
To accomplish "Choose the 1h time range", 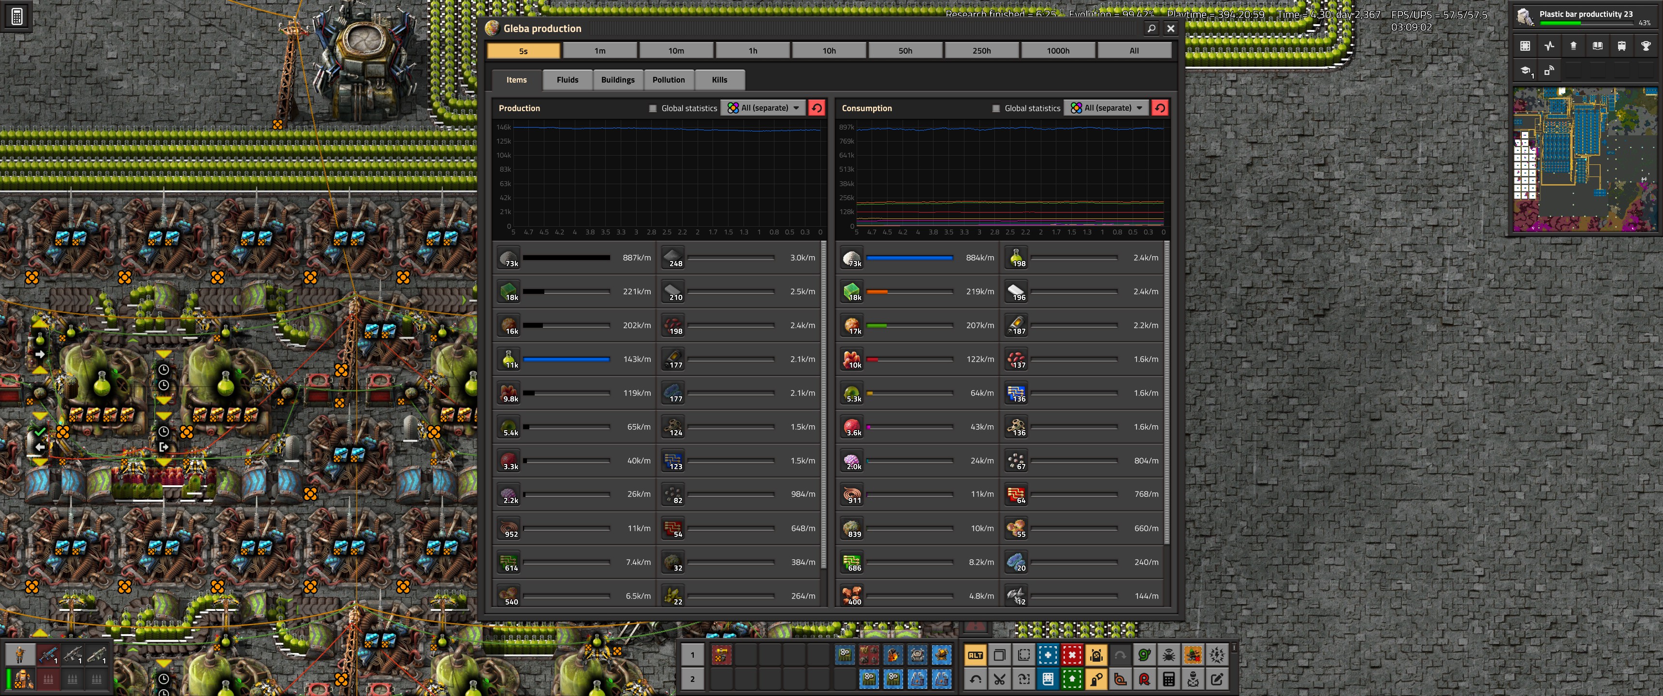I will pyautogui.click(x=753, y=50).
